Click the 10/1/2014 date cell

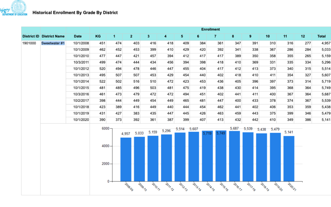[x=81, y=81]
